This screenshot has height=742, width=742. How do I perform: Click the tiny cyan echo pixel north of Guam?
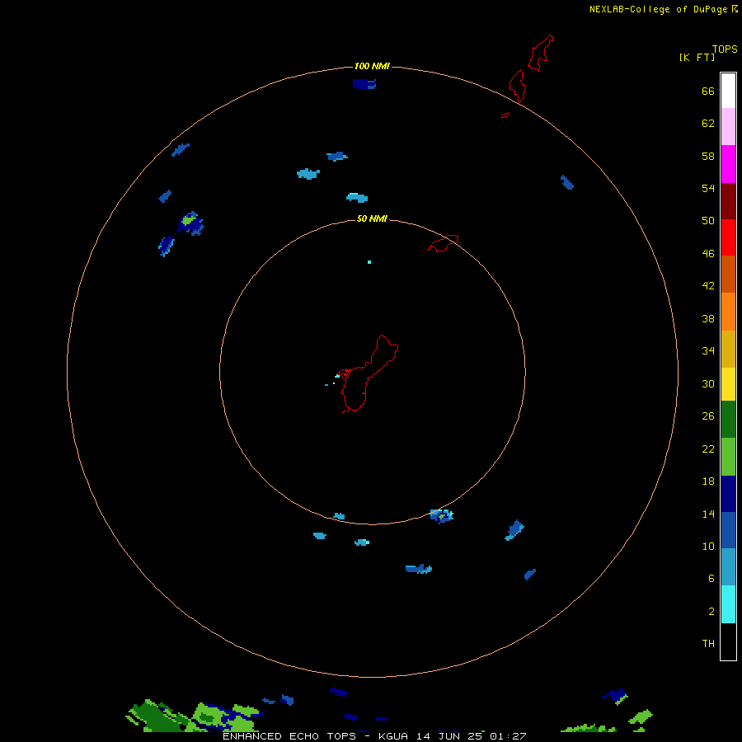click(369, 261)
